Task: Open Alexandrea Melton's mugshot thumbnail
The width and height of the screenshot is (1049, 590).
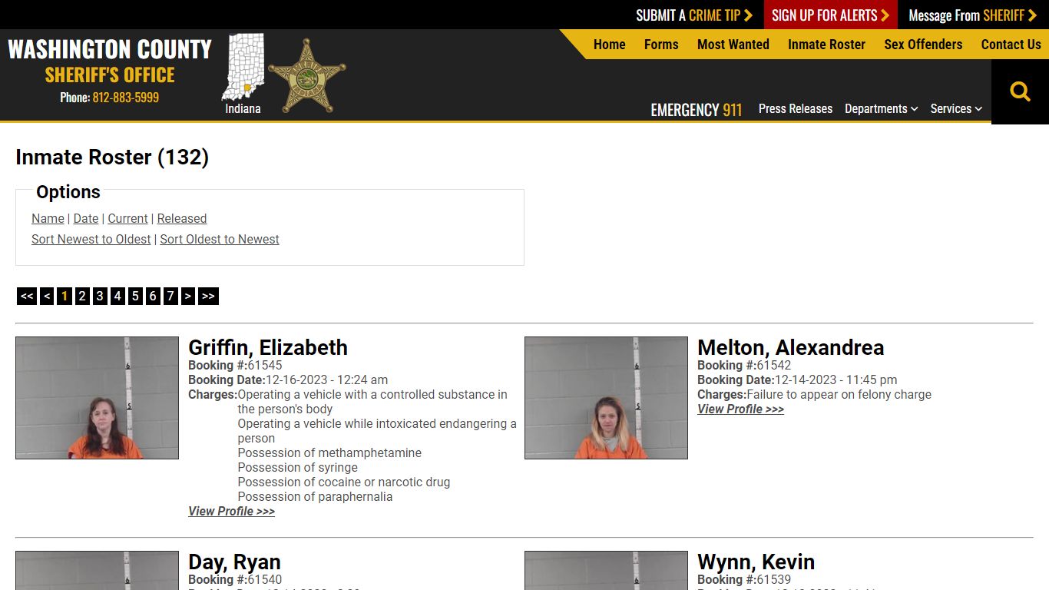Action: (606, 398)
